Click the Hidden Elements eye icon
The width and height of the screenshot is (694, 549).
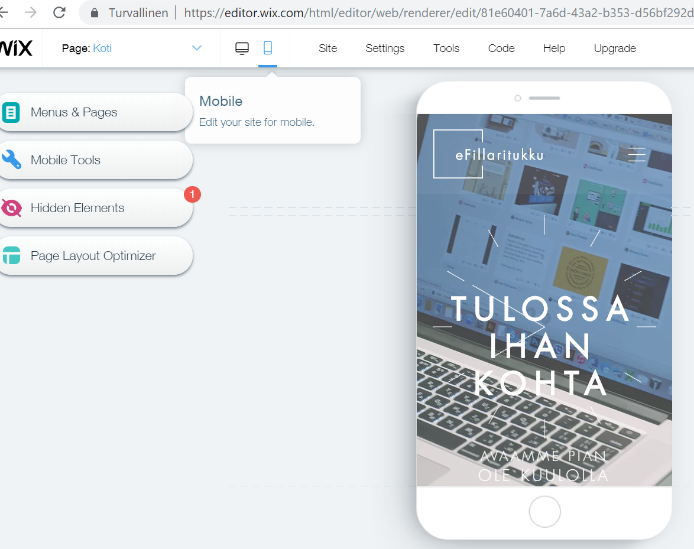pyautogui.click(x=11, y=208)
